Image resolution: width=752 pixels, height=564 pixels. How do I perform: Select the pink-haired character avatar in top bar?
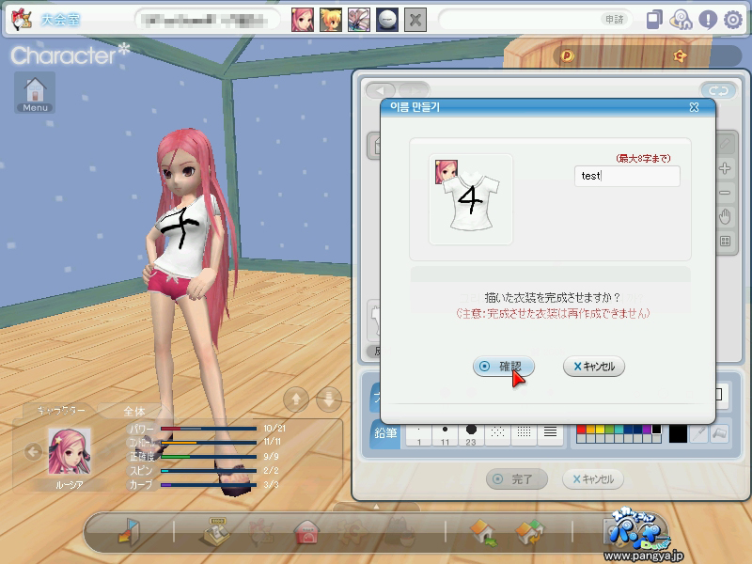[303, 20]
